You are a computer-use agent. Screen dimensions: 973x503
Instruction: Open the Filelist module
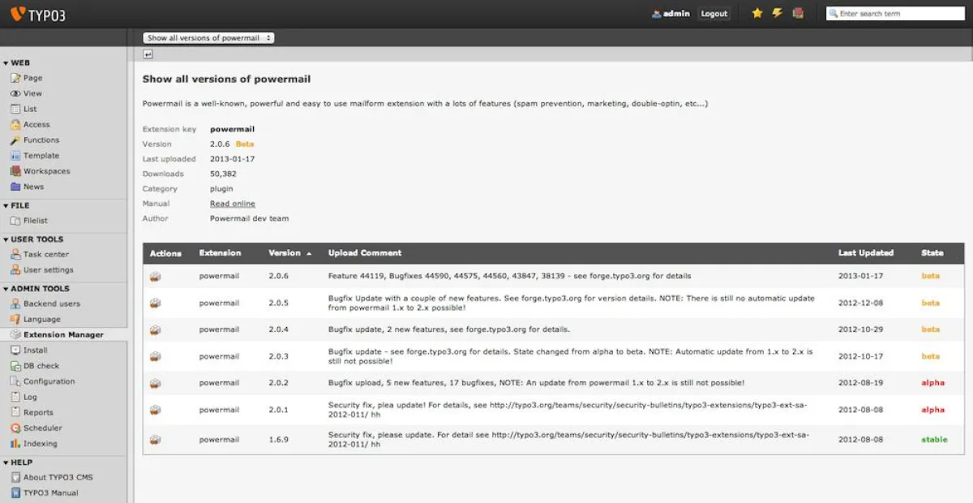point(33,222)
